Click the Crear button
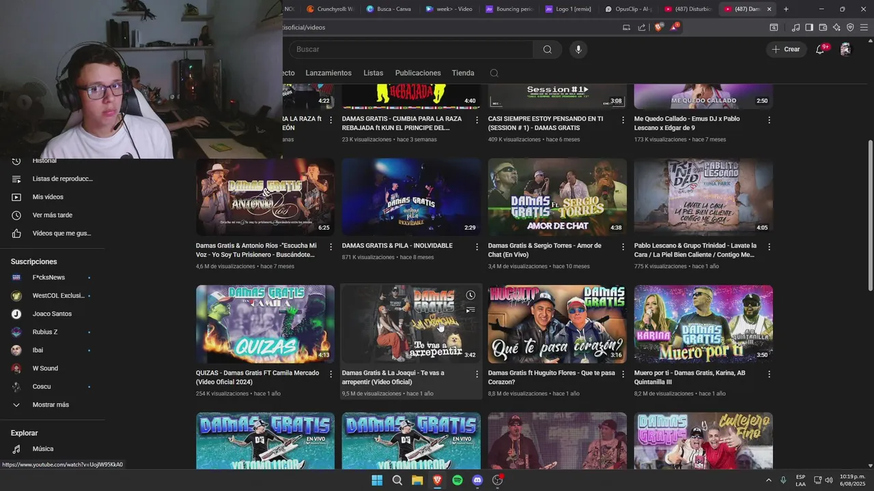The height and width of the screenshot is (491, 874). pyautogui.click(x=786, y=49)
